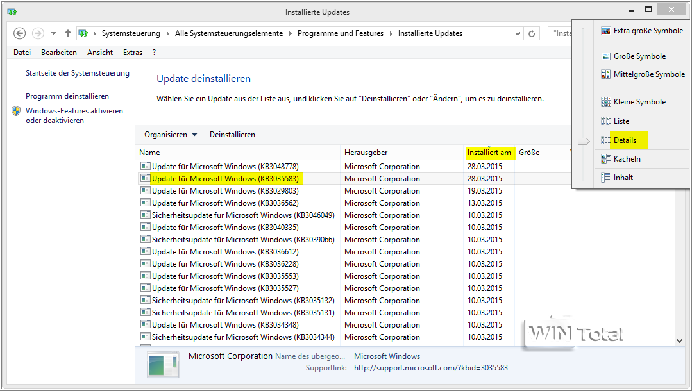Click the 13.03.2015 install date cell
Viewport: 692px width, 391px height.
(x=485, y=203)
